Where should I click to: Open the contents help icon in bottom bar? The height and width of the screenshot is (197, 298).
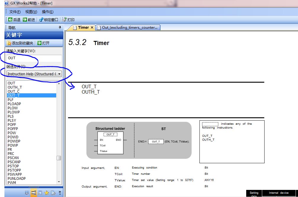[x=27, y=193]
